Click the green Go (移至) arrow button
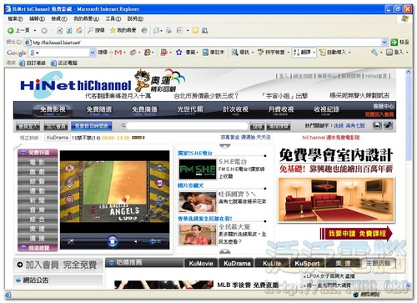417x303 pixels. tap(394, 43)
